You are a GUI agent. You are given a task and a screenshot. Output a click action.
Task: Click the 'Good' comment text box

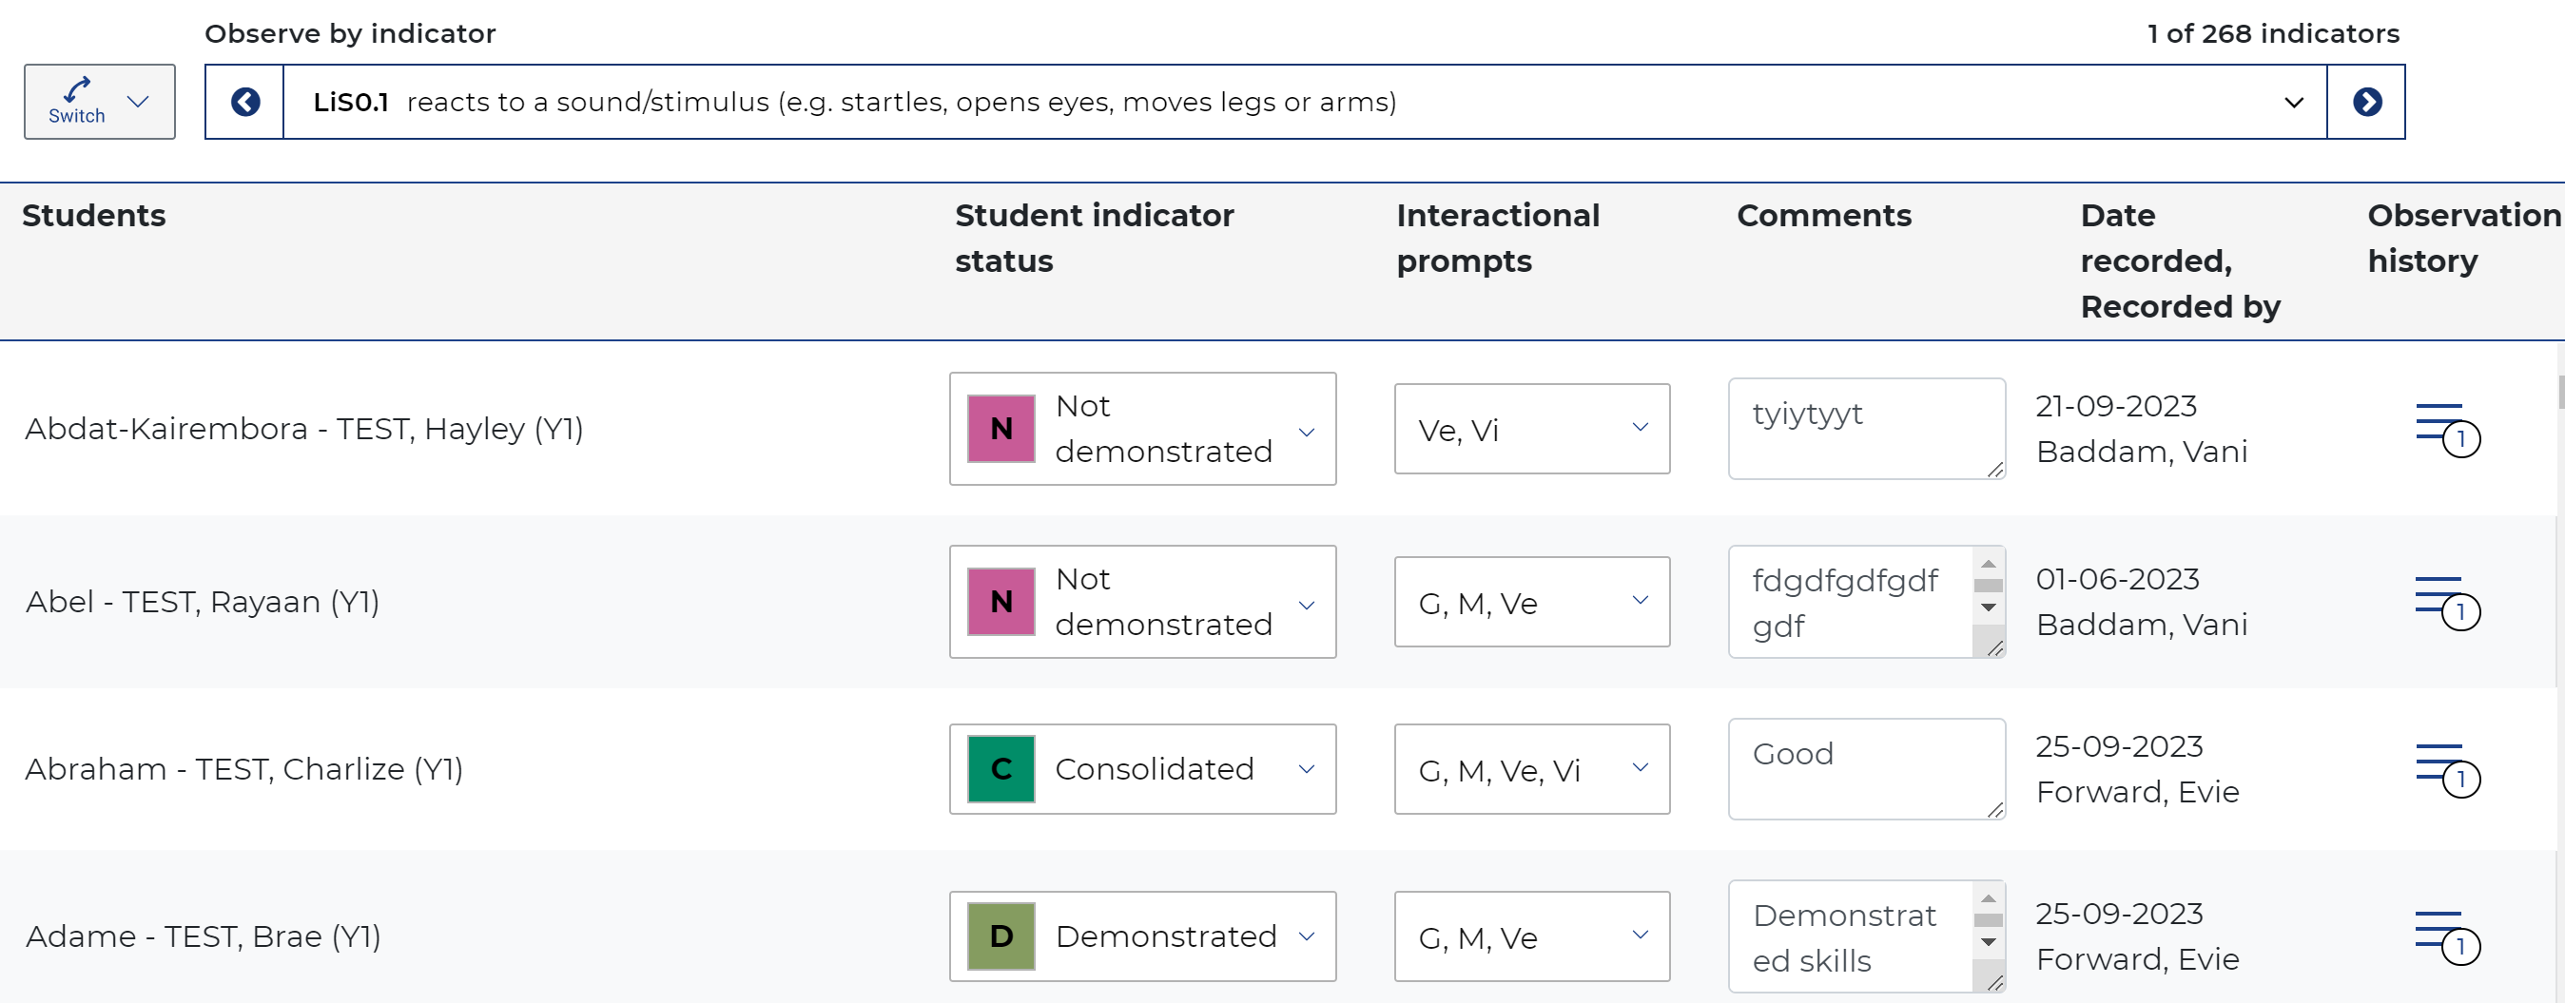[x=1864, y=768]
